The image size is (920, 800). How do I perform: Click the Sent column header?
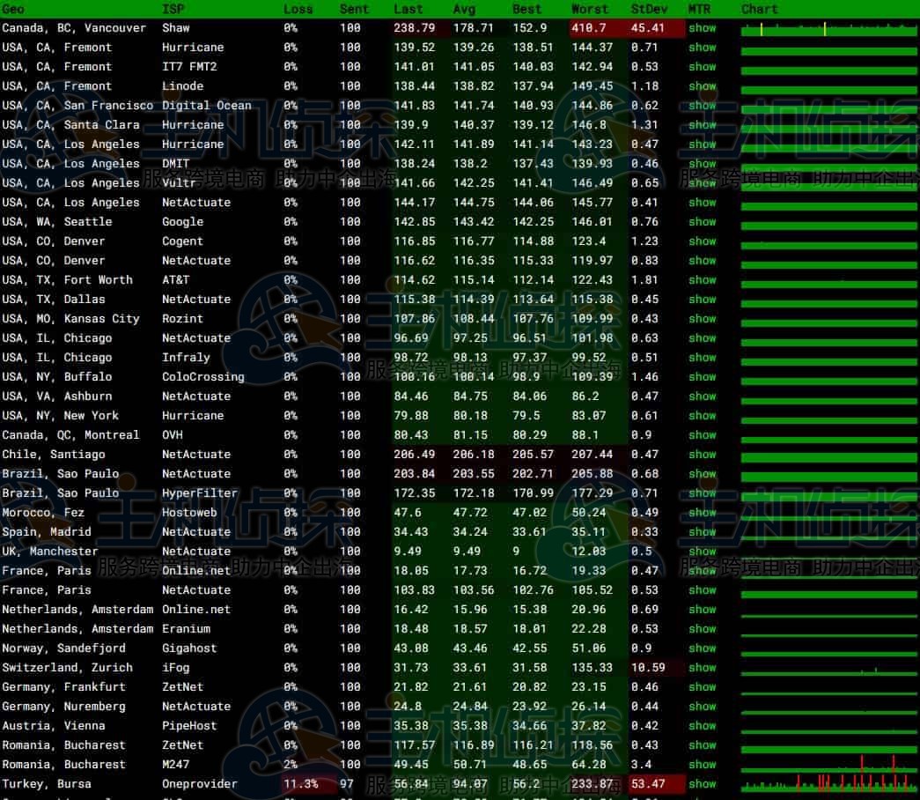354,10
